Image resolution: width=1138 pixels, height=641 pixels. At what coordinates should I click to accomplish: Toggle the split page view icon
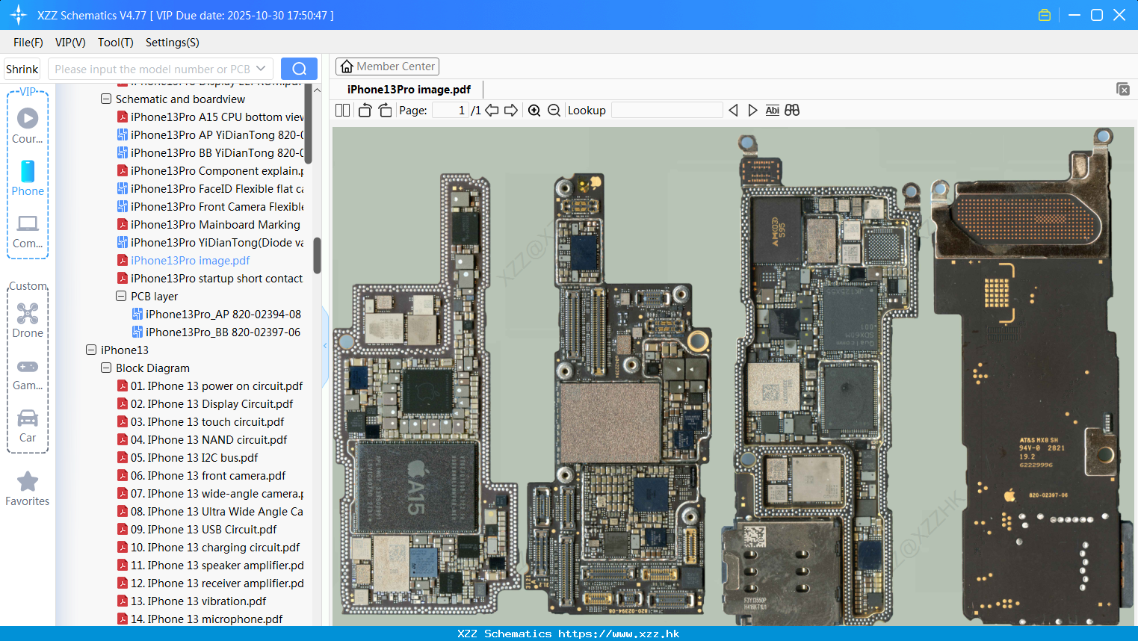point(342,111)
